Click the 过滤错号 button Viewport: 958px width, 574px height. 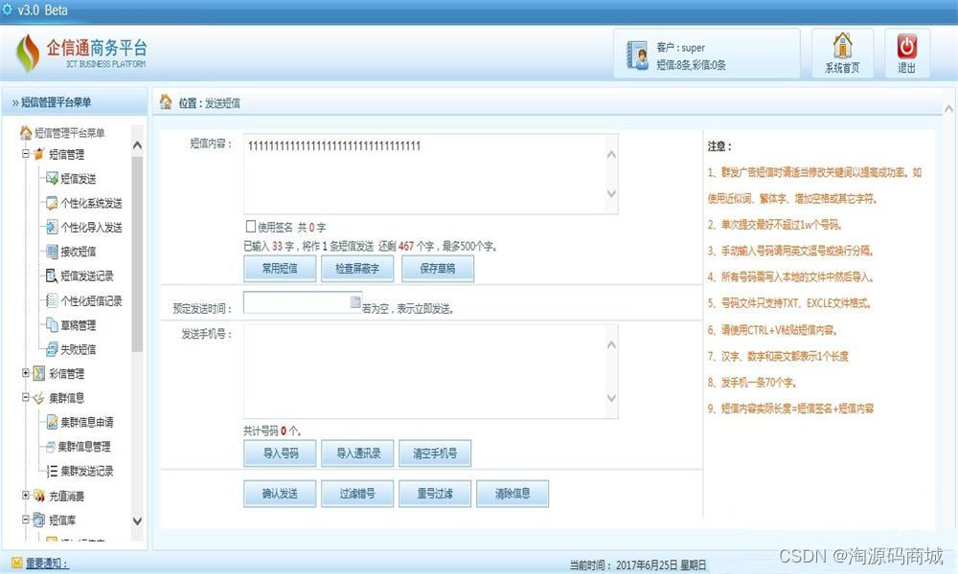357,494
